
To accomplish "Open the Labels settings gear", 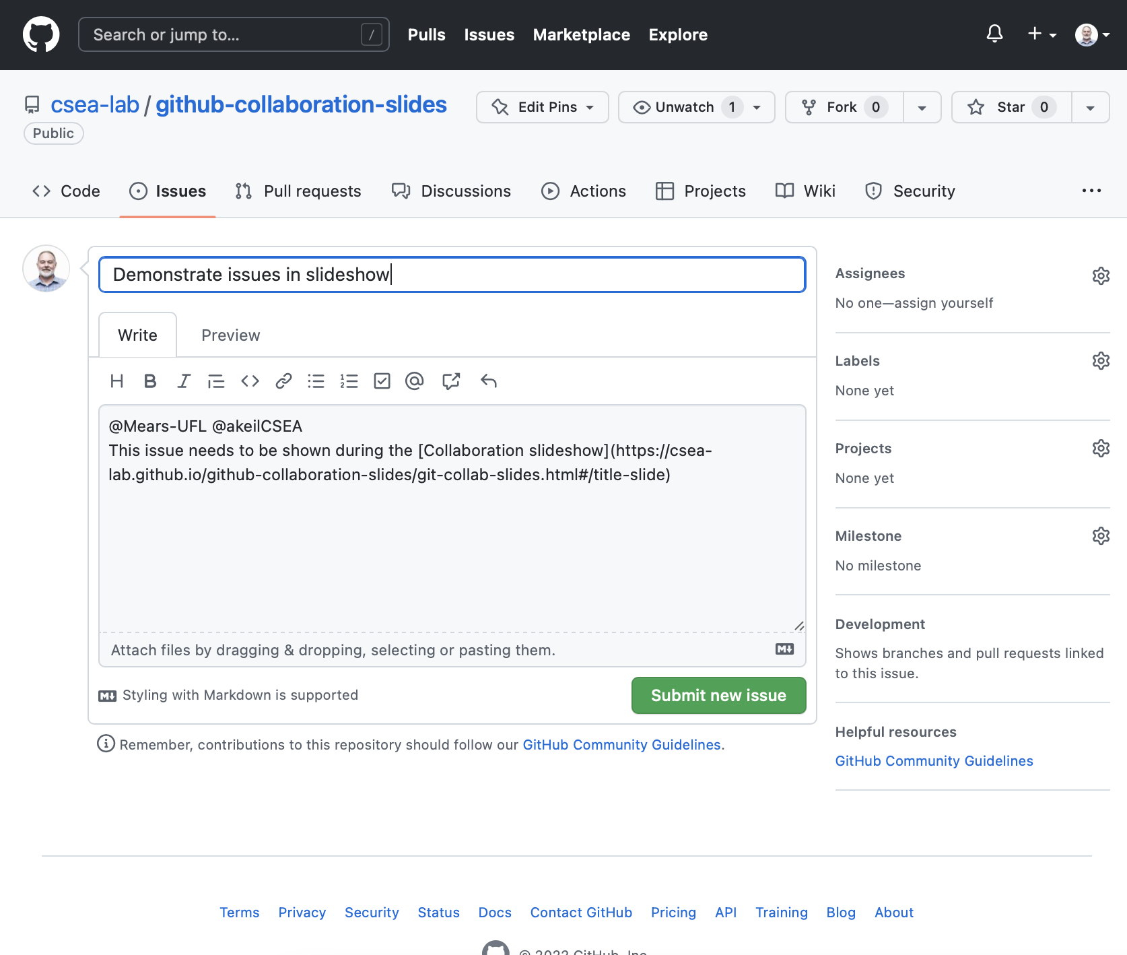I will click(1101, 361).
